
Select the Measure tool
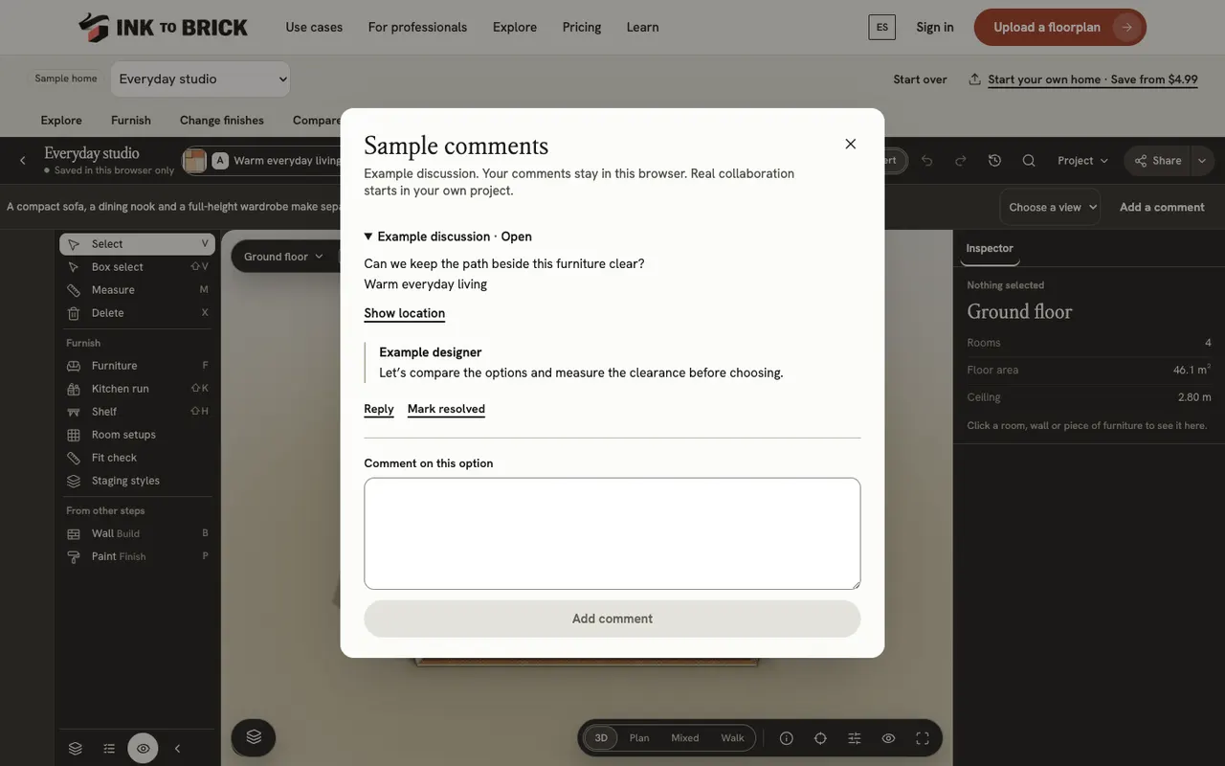137,290
